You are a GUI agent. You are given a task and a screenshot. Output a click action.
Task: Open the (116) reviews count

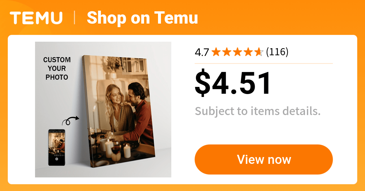pos(277,52)
